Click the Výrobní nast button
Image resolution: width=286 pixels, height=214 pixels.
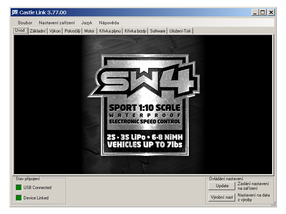[x=222, y=197]
